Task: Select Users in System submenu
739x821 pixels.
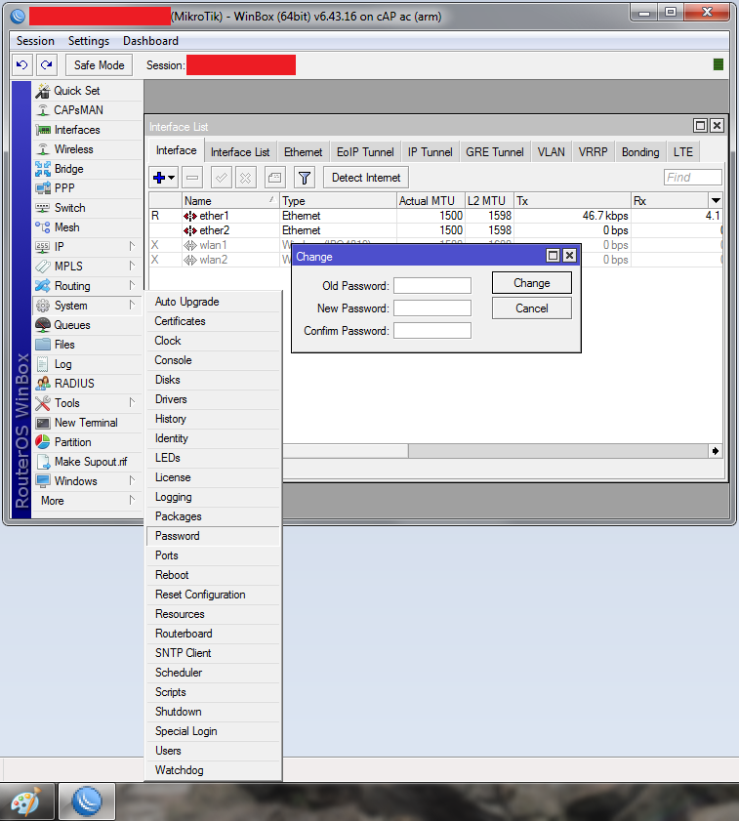Action: 214,751
